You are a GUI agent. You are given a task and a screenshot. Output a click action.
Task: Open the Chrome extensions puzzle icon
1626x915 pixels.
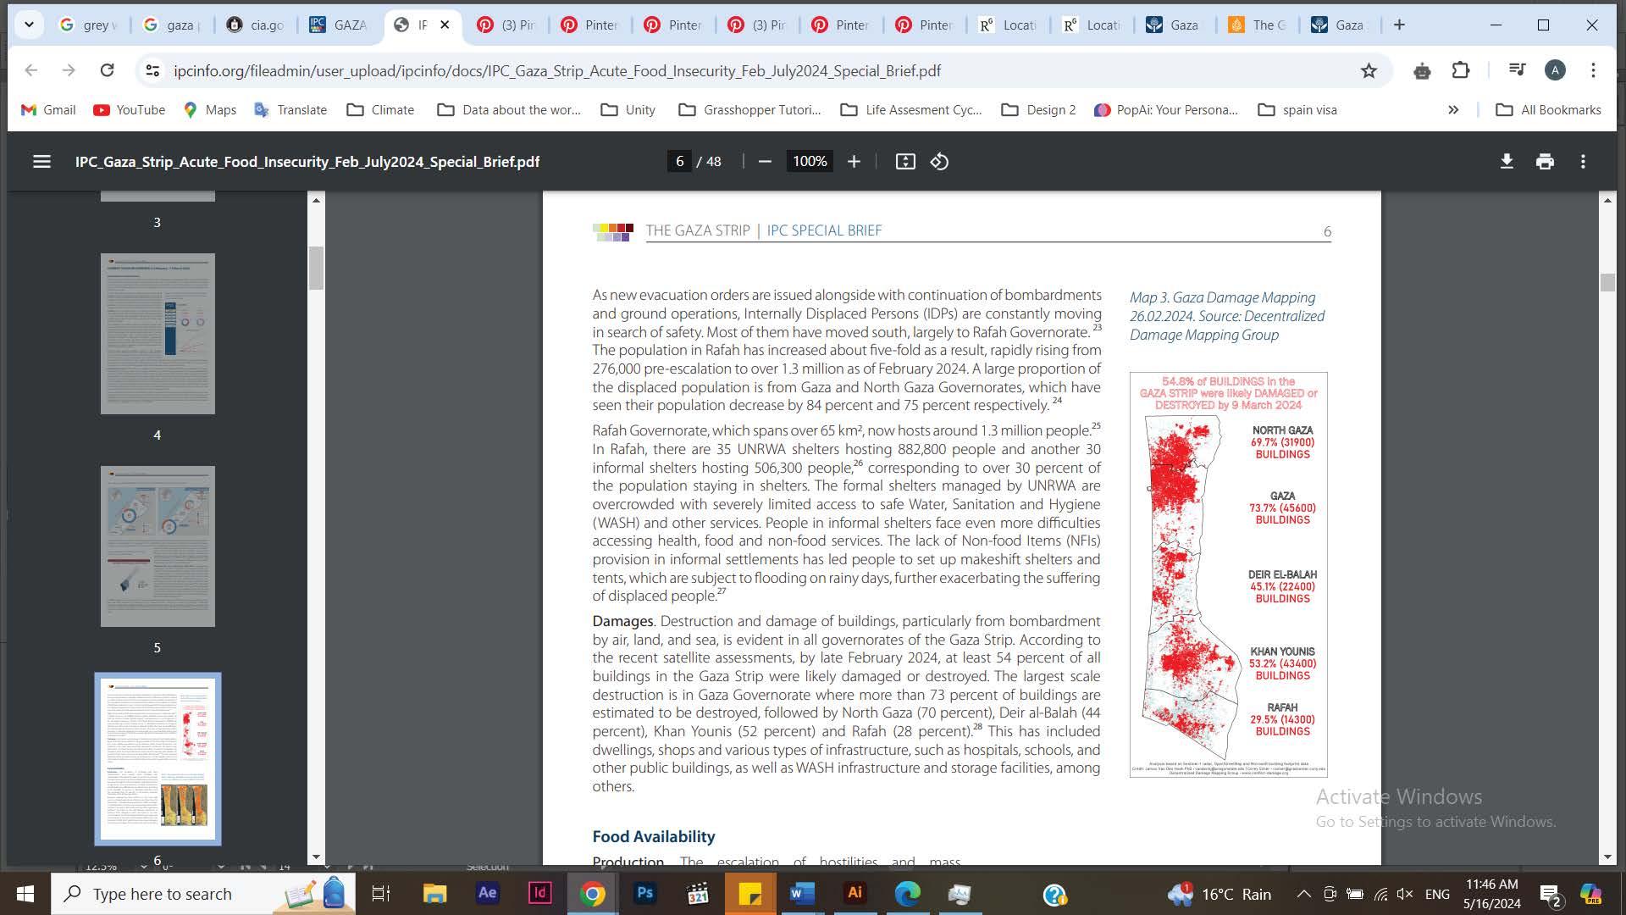point(1461,71)
